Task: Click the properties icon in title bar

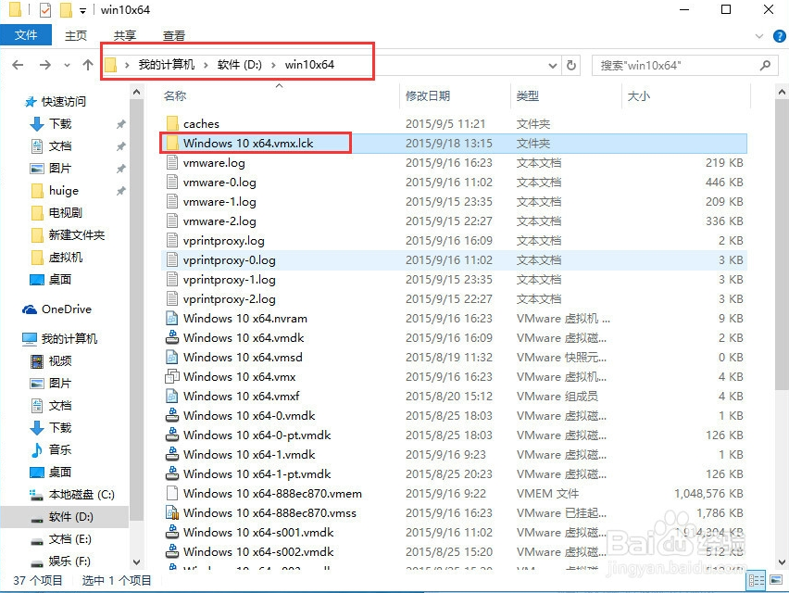Action: point(44,9)
